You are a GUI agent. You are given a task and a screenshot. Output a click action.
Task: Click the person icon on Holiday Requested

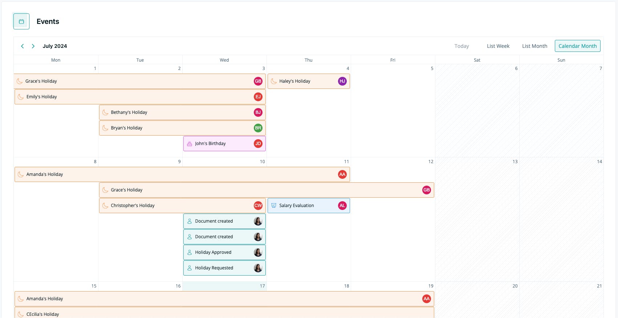click(190, 268)
